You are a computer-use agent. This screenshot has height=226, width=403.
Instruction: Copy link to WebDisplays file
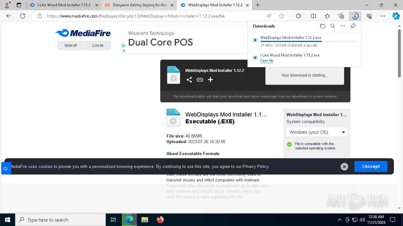click(x=200, y=80)
